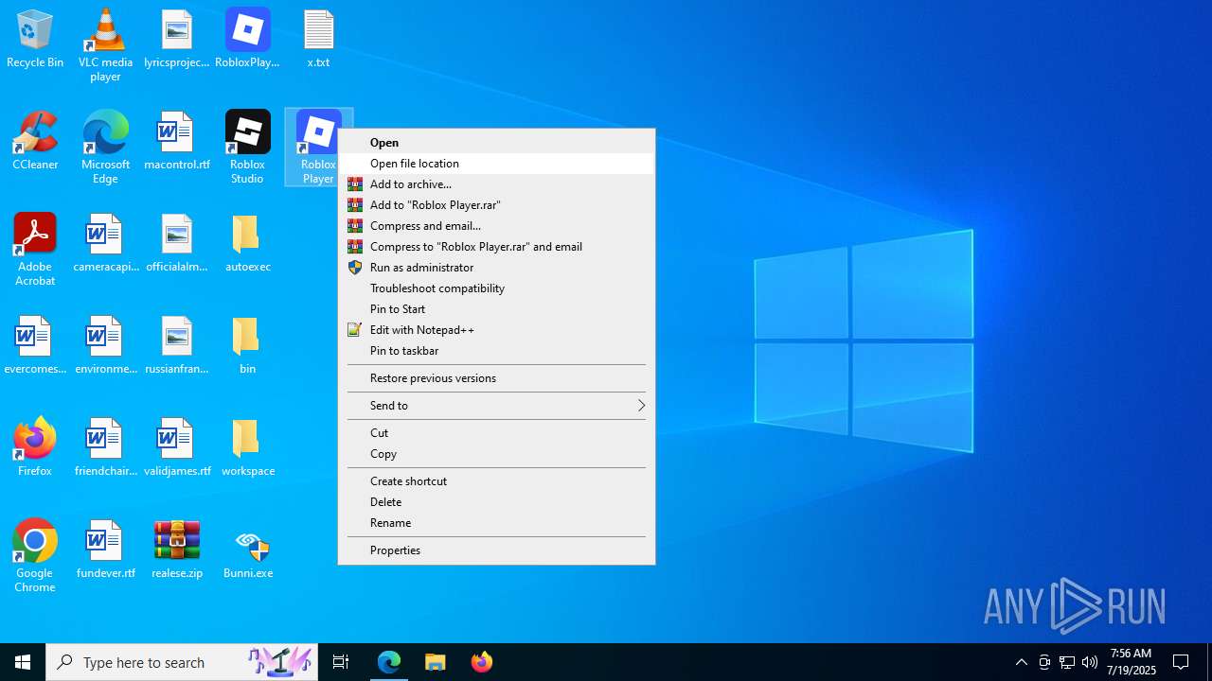The height and width of the screenshot is (681, 1212).
Task: Choose Open file location menu entry
Action: (x=496, y=164)
